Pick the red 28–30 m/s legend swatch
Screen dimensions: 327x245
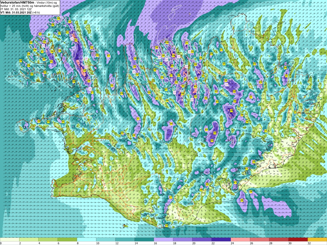(x=279, y=240)
